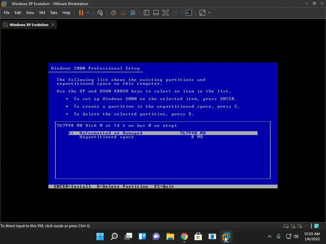Click the VMware logo in title bar

click(x=4, y=3)
